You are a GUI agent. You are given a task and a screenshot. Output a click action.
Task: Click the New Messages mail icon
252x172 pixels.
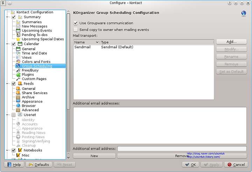point(18,26)
